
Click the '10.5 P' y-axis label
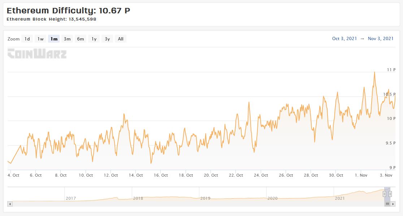389,94
